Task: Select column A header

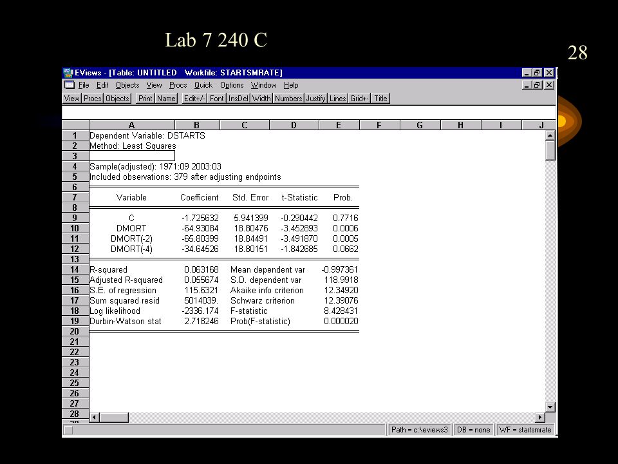Action: pyautogui.click(x=131, y=125)
